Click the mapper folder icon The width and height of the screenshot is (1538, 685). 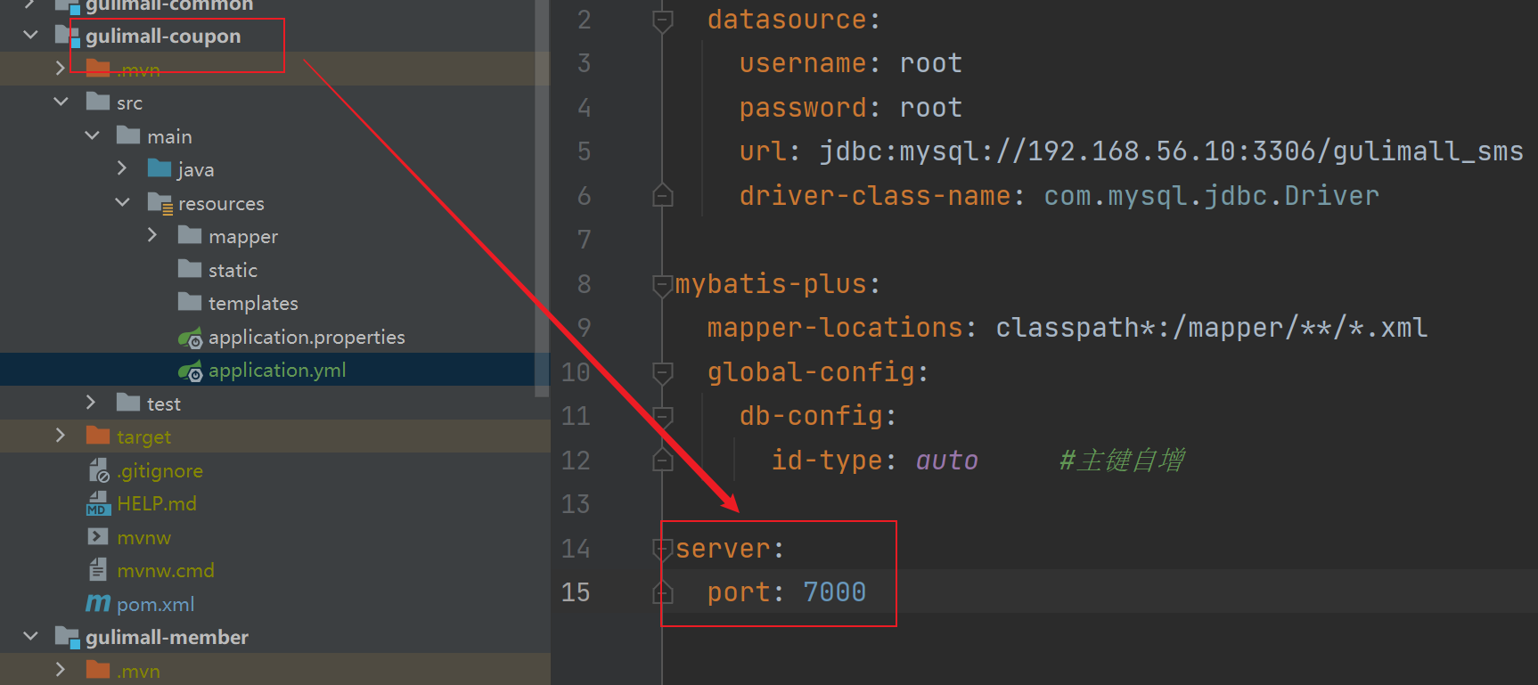pos(190,235)
